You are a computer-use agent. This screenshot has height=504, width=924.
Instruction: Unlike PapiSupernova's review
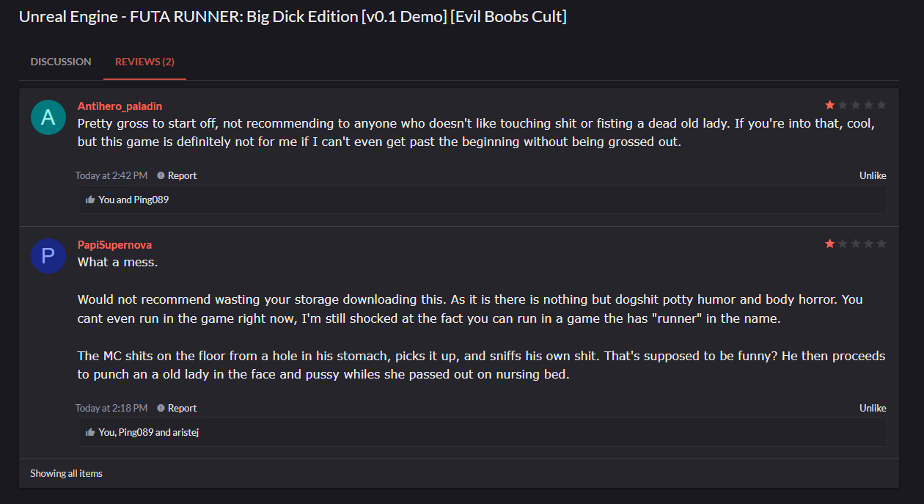[x=873, y=409]
